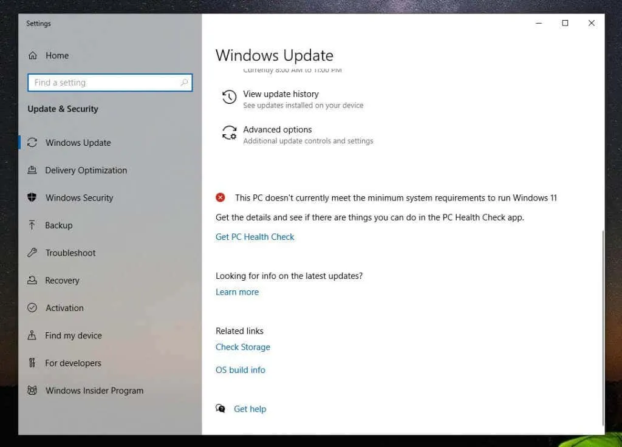Select the Windows Insider Program icon
Image resolution: width=622 pixels, height=447 pixels.
click(33, 391)
